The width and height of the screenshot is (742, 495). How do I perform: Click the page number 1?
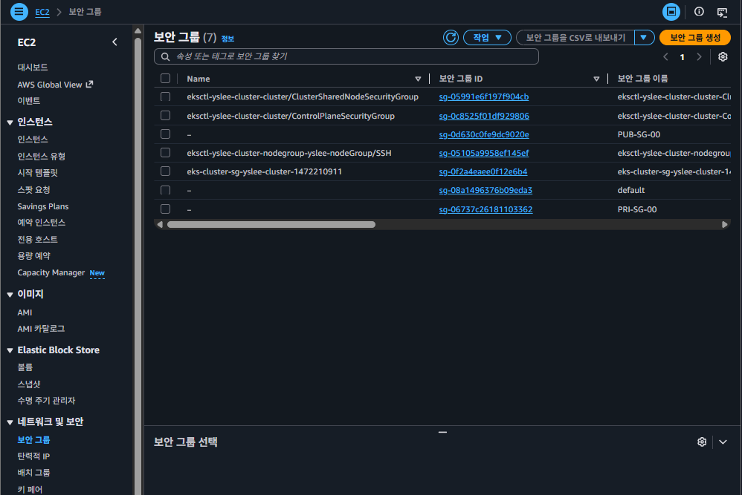[x=682, y=57]
